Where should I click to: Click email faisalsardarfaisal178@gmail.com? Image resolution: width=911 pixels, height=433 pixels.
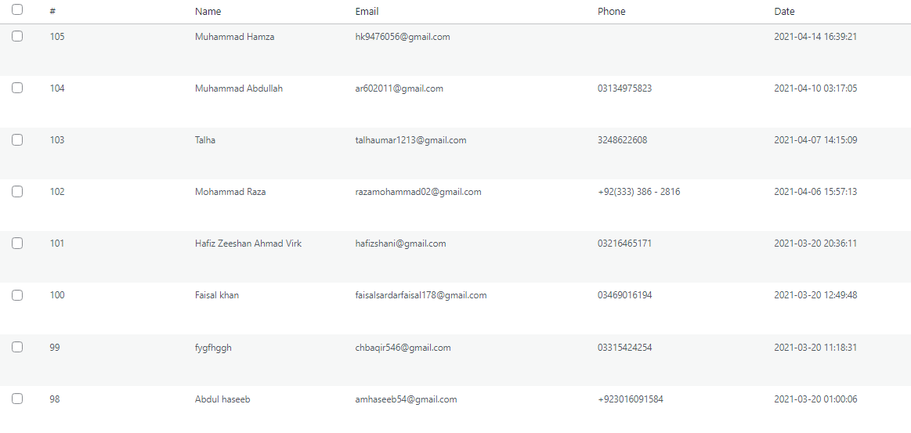tap(421, 295)
